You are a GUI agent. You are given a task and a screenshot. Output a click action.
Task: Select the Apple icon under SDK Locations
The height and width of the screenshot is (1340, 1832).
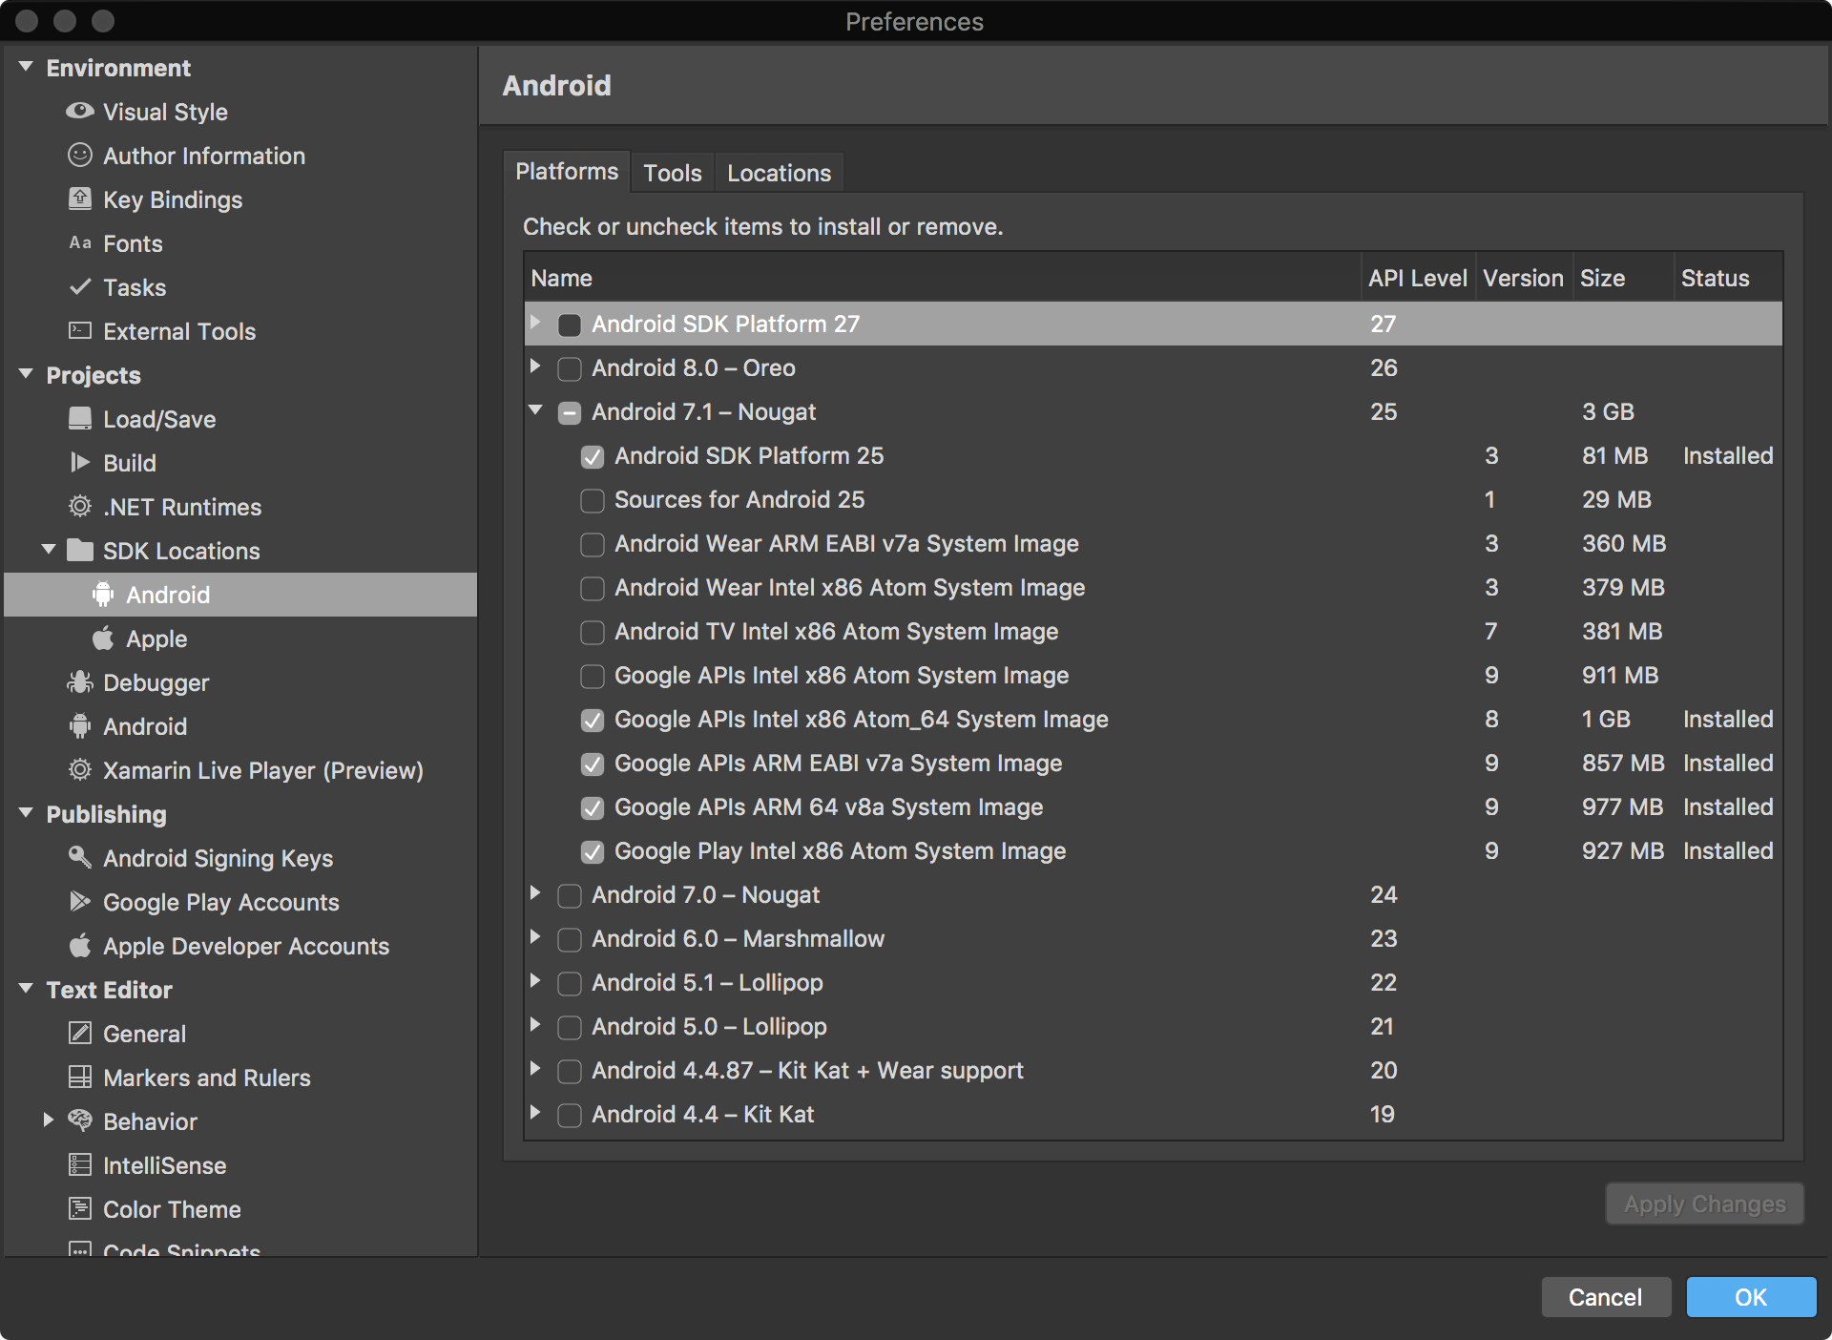[x=107, y=639]
